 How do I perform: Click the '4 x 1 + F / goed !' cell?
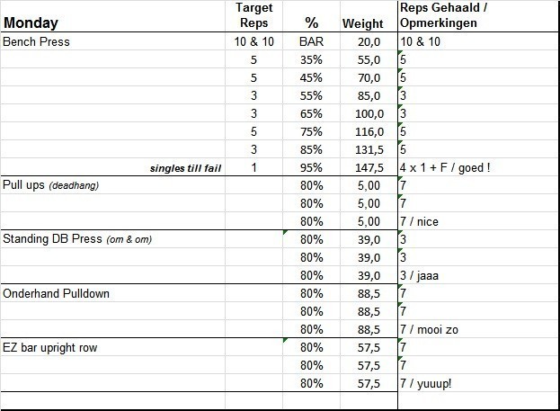click(451, 167)
